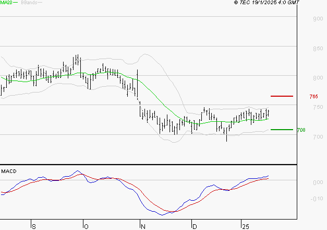
Task: Click the 850 price axis label
Action: (318, 49)
